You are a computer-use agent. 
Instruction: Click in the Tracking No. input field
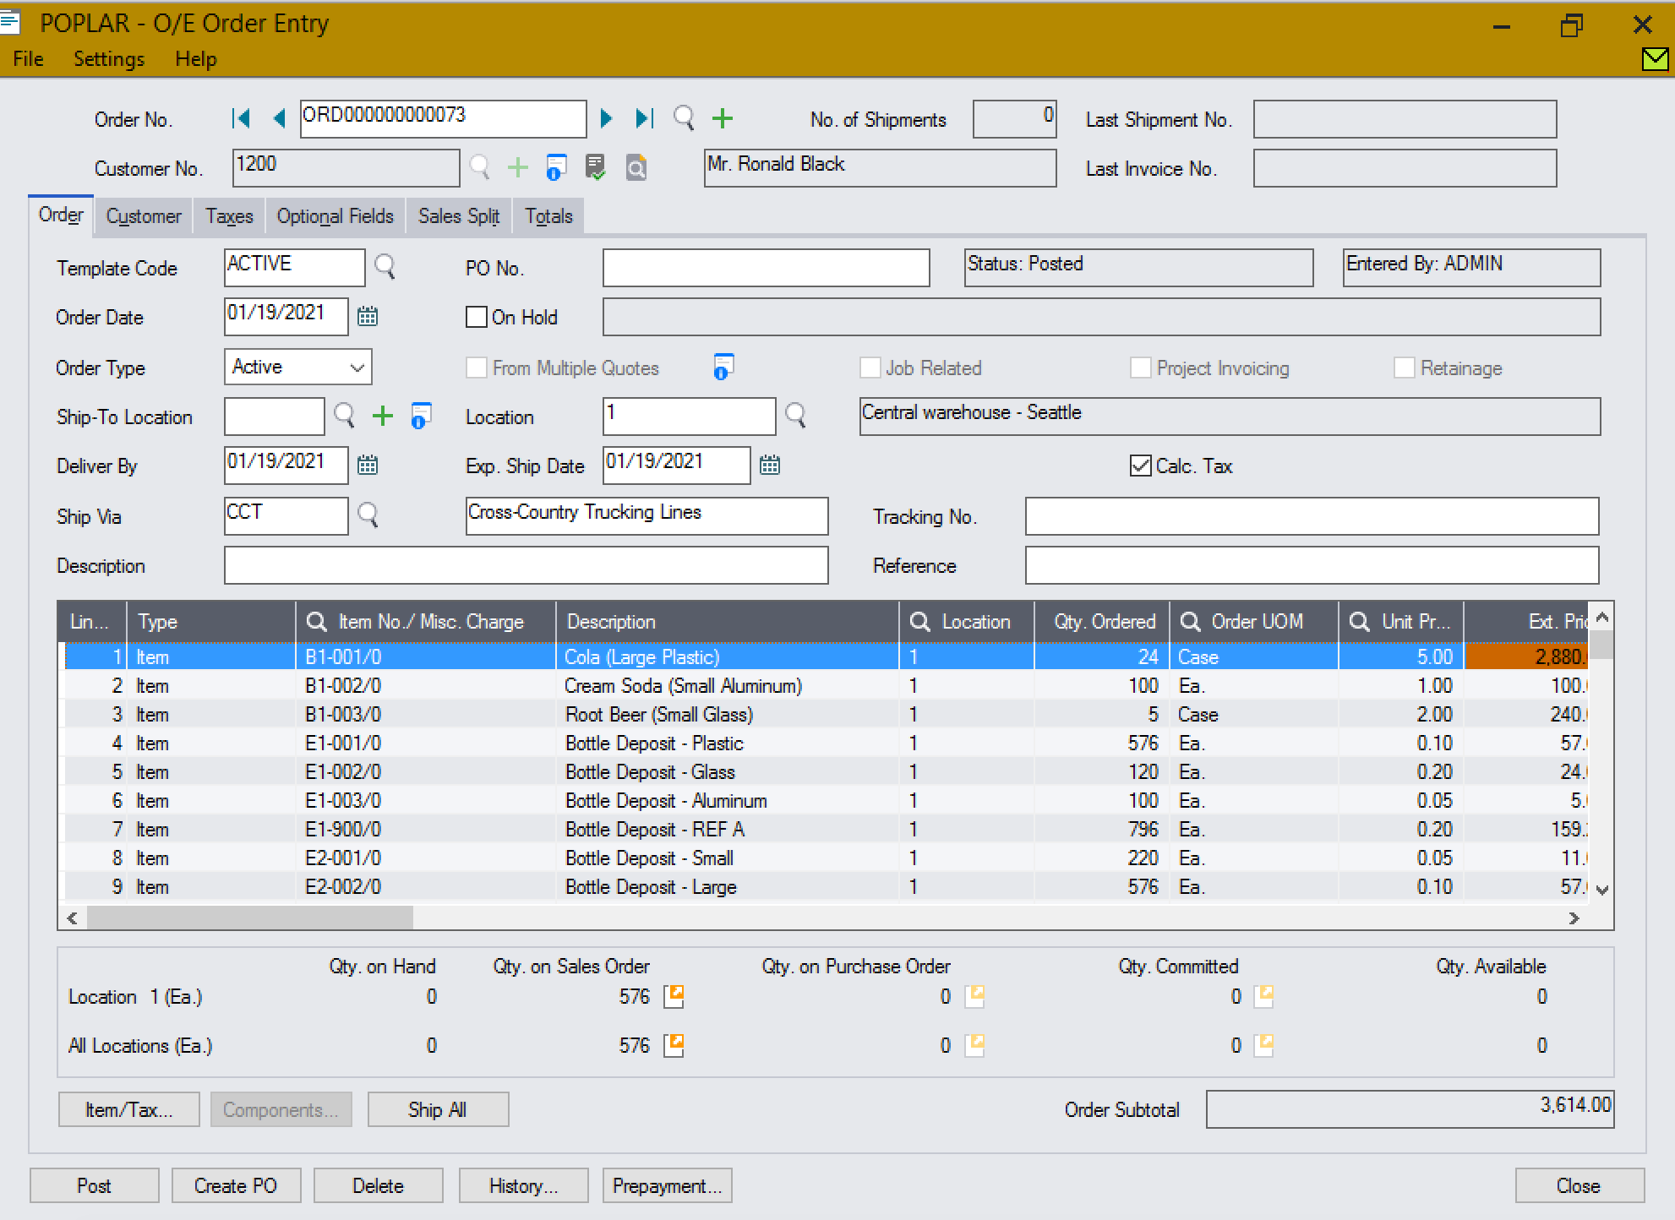click(1312, 516)
